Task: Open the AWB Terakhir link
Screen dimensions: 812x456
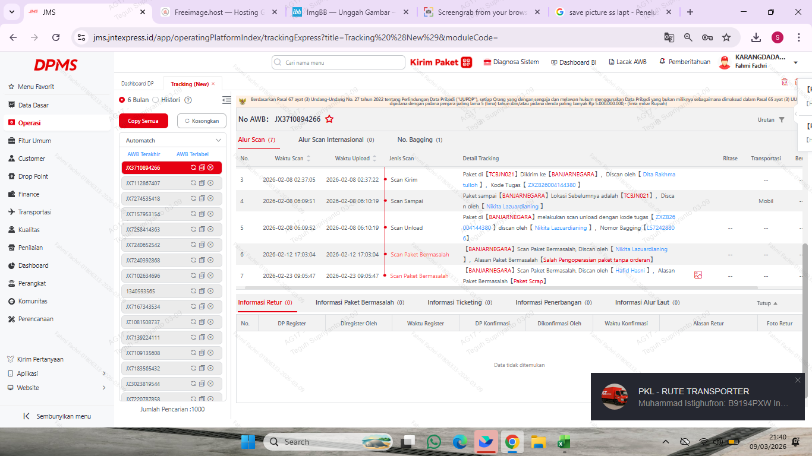Action: pyautogui.click(x=144, y=154)
